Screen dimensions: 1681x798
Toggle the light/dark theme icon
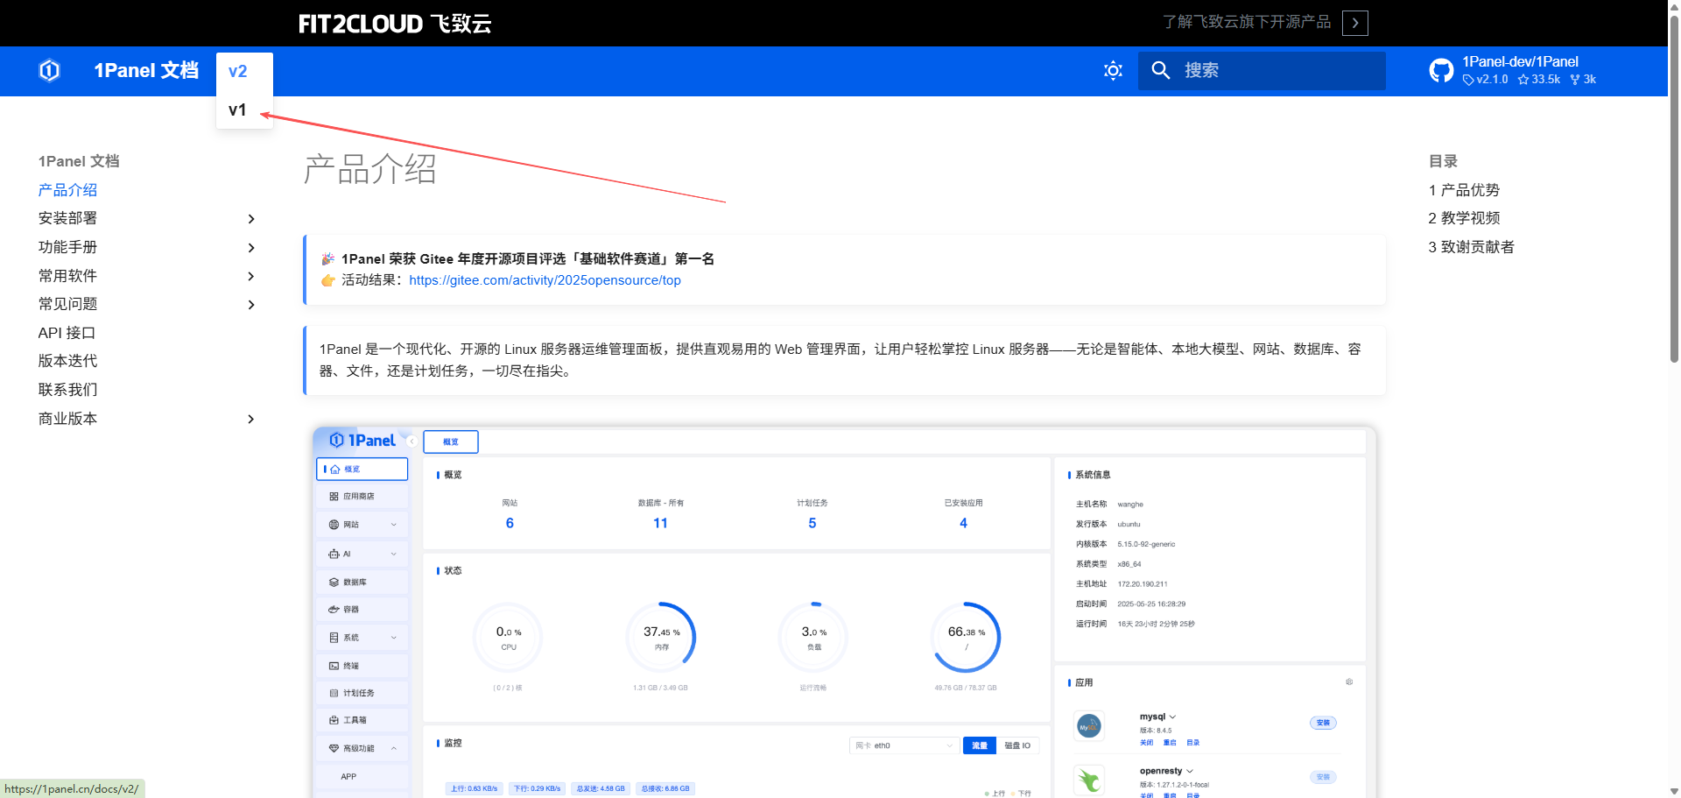point(1113,71)
